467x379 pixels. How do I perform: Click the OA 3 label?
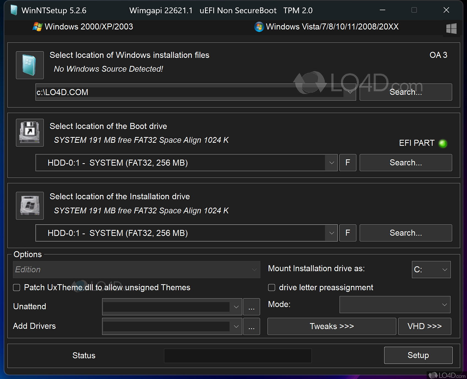click(438, 55)
